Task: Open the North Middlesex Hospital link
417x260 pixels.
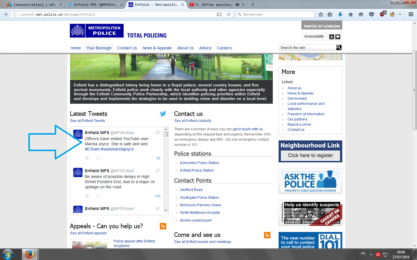Action: click(x=200, y=213)
